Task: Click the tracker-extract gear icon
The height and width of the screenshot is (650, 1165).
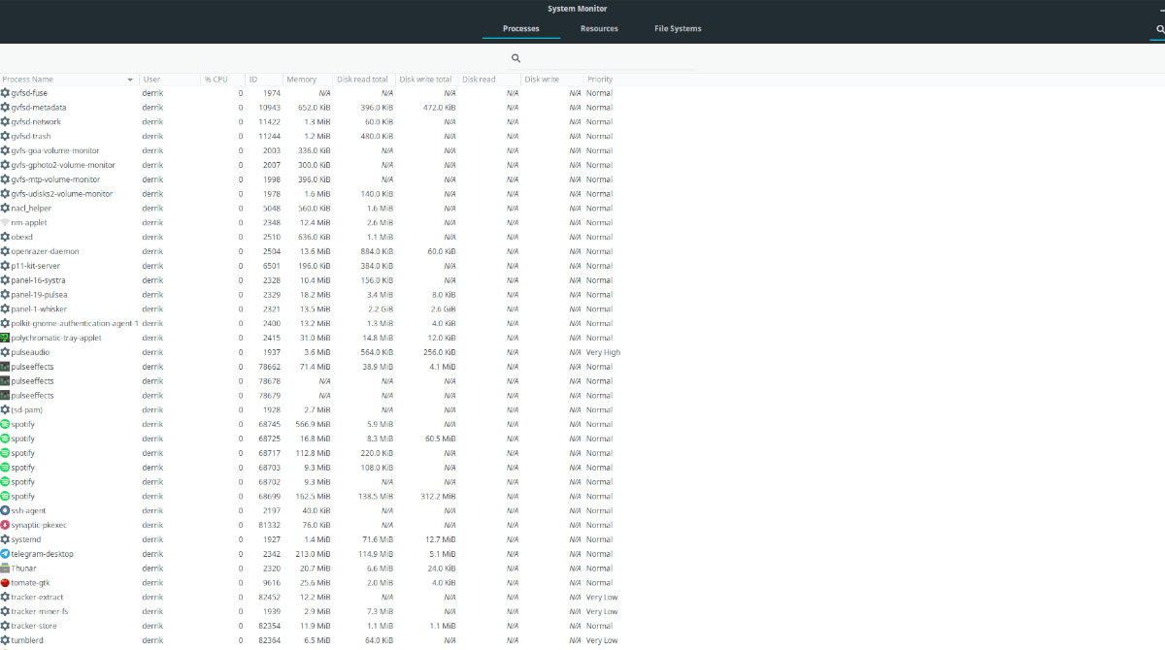Action: tap(5, 597)
